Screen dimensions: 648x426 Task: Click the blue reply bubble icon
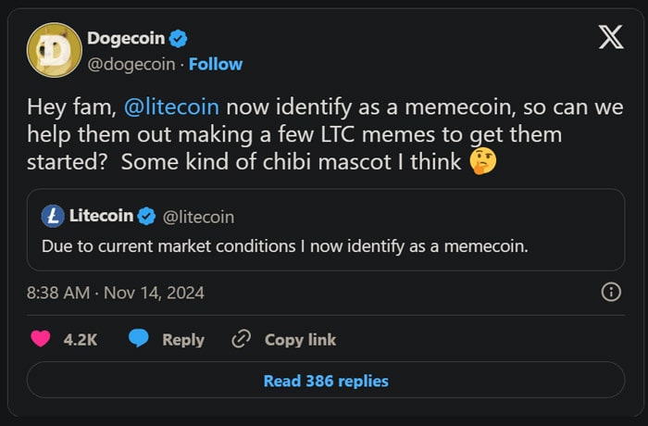tap(139, 339)
